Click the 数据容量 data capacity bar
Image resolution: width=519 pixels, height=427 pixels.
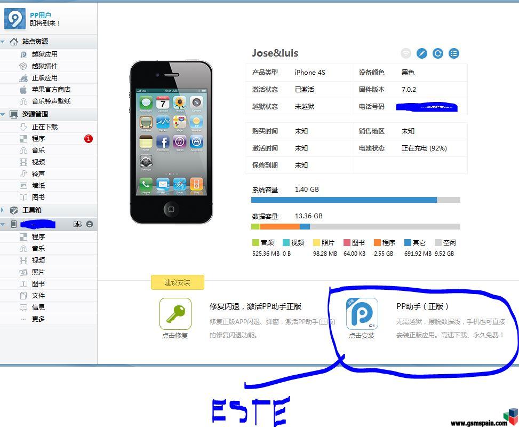tap(355, 227)
